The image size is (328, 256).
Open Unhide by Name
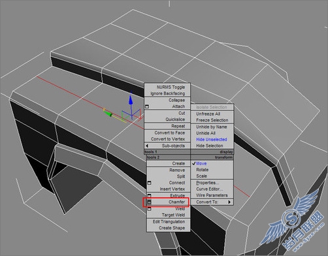pyautogui.click(x=212, y=127)
